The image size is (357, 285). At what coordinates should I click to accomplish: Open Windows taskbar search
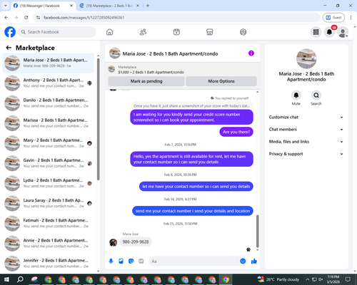click(20, 279)
